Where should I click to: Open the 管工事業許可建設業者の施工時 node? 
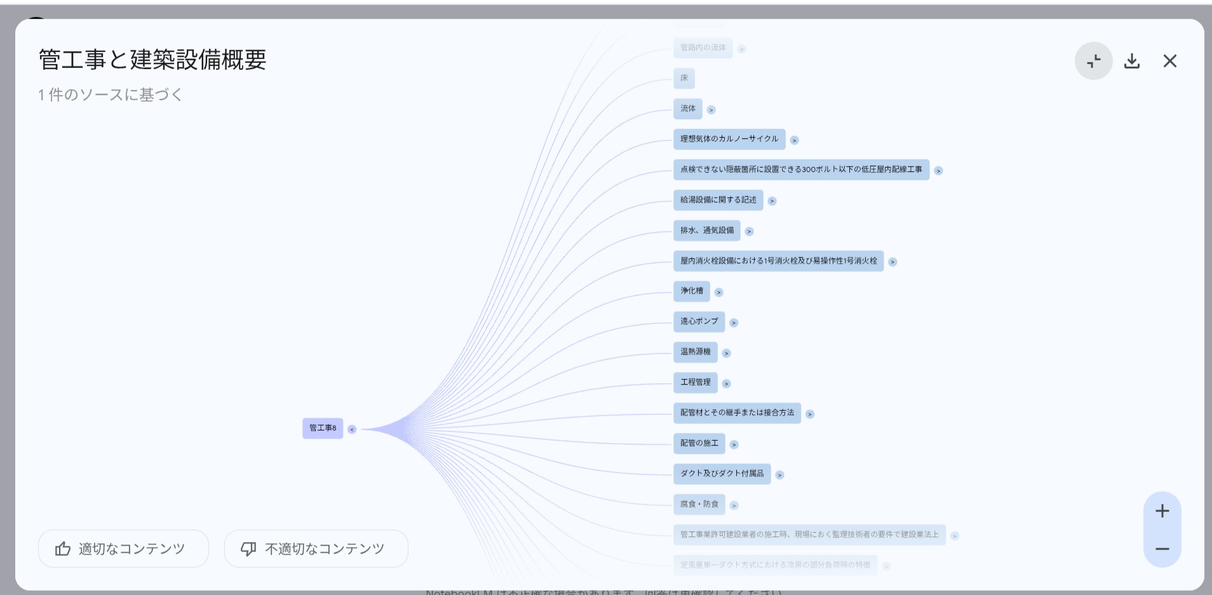pyautogui.click(x=809, y=535)
